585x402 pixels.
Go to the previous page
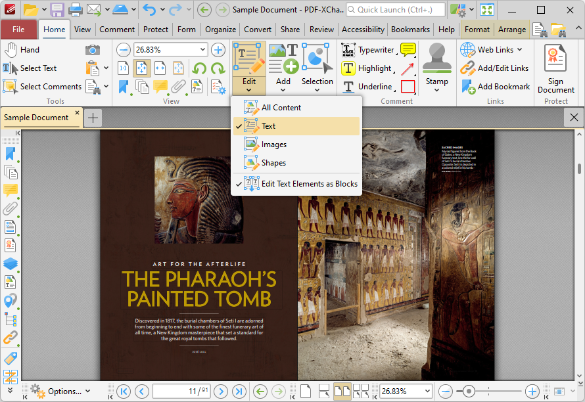pyautogui.click(x=141, y=391)
